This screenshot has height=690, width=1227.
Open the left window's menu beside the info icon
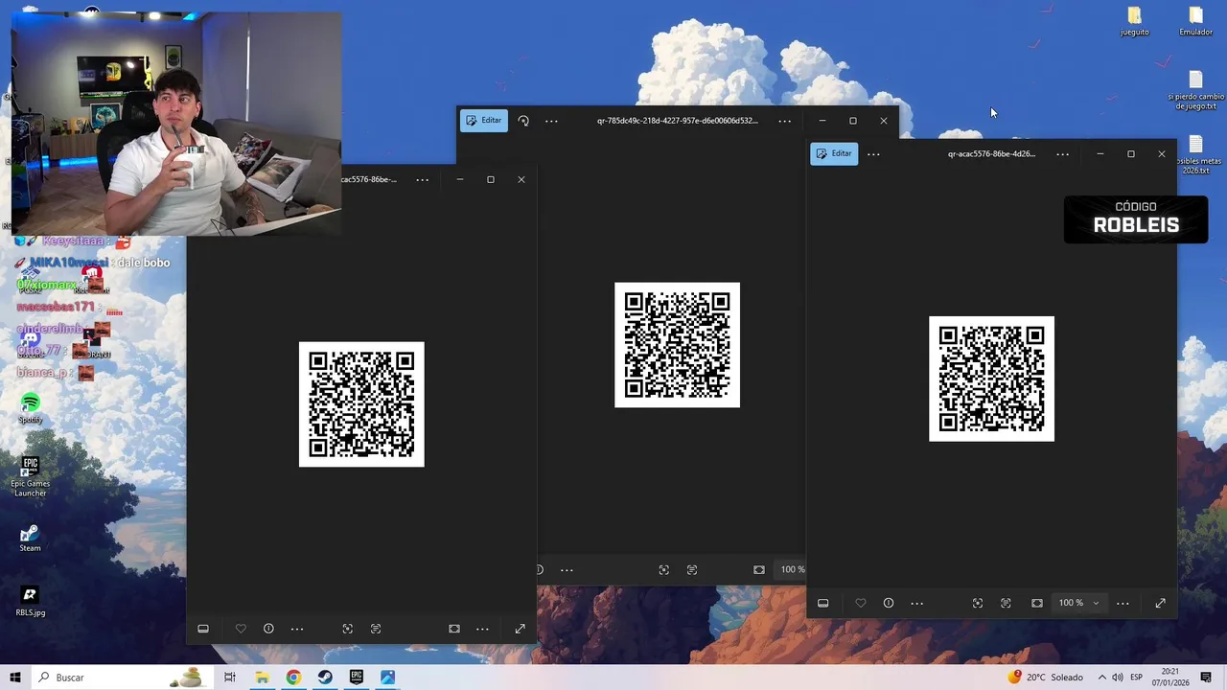coord(297,629)
